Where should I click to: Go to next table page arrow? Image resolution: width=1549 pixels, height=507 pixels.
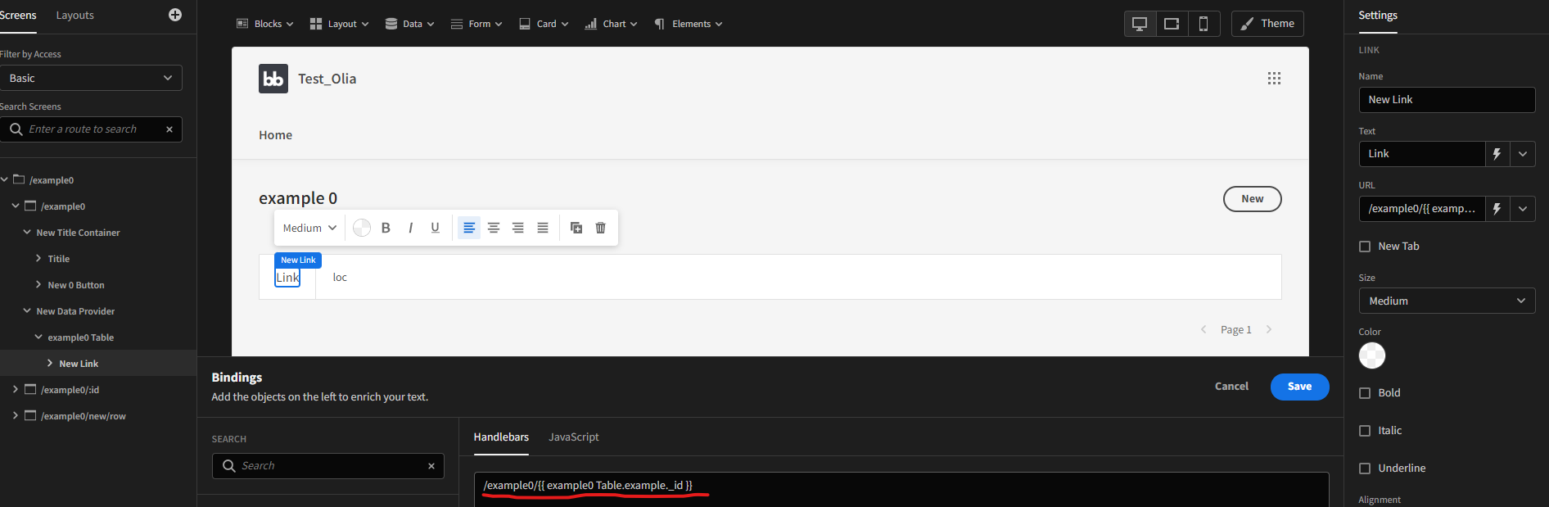(1269, 329)
